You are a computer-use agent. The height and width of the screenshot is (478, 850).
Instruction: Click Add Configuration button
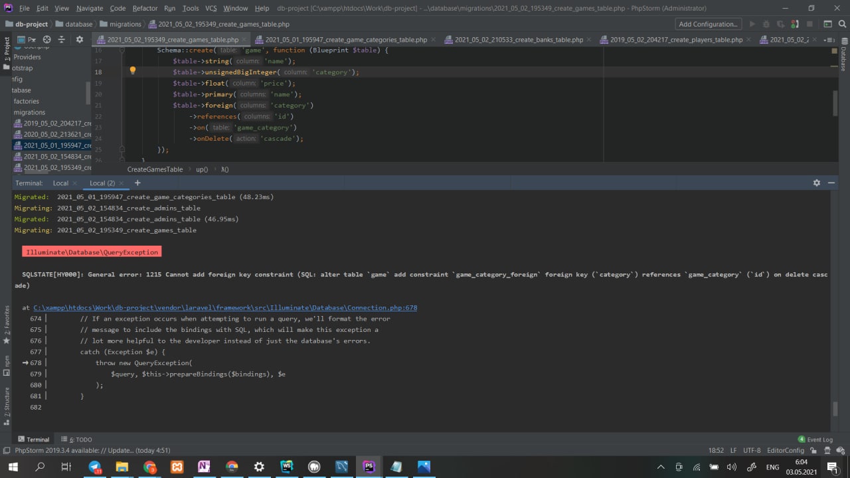click(x=708, y=24)
